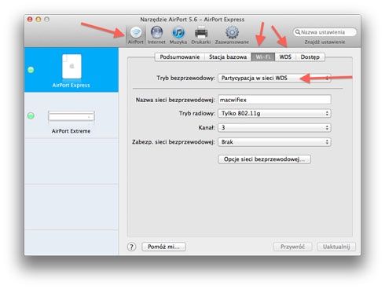The image size is (385, 289).
Task: Click the Pomóż mi button
Action: pos(163,247)
